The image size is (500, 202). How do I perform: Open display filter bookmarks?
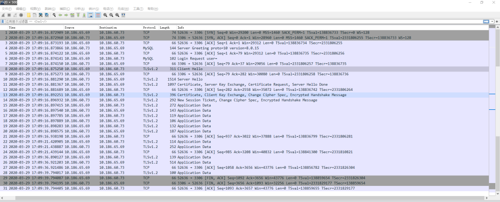pos(3,22)
